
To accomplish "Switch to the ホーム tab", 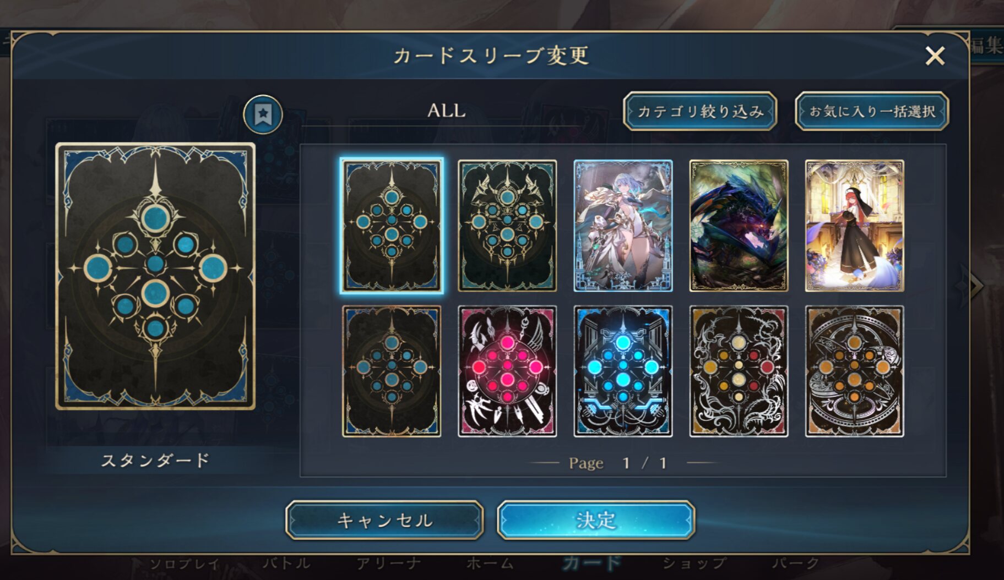I will (490, 563).
